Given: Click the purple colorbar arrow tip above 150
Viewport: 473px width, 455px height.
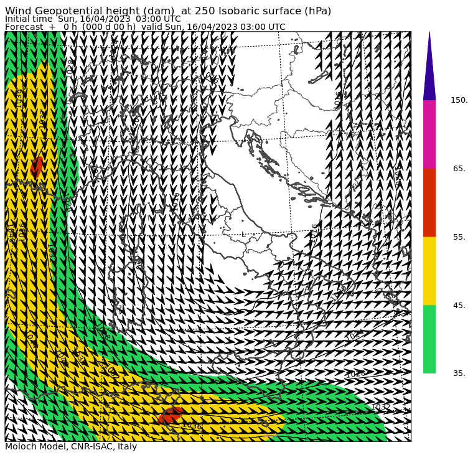Looking at the screenshot, I should (x=429, y=66).
